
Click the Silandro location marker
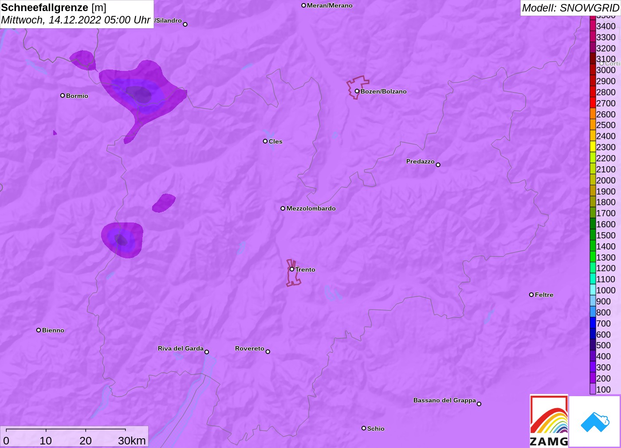(x=185, y=24)
